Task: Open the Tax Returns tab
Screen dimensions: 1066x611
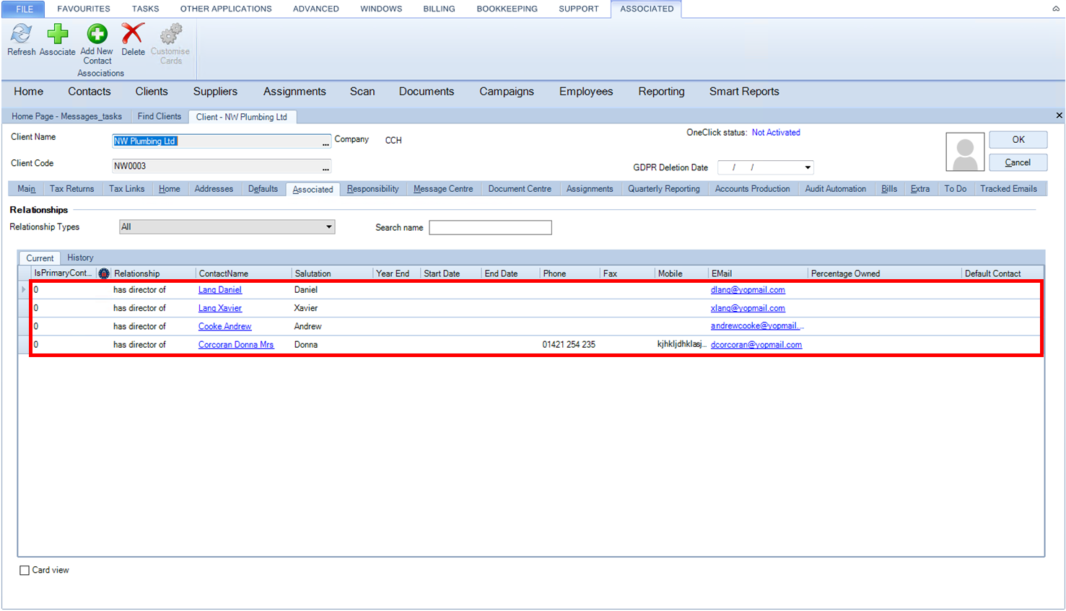Action: click(71, 189)
